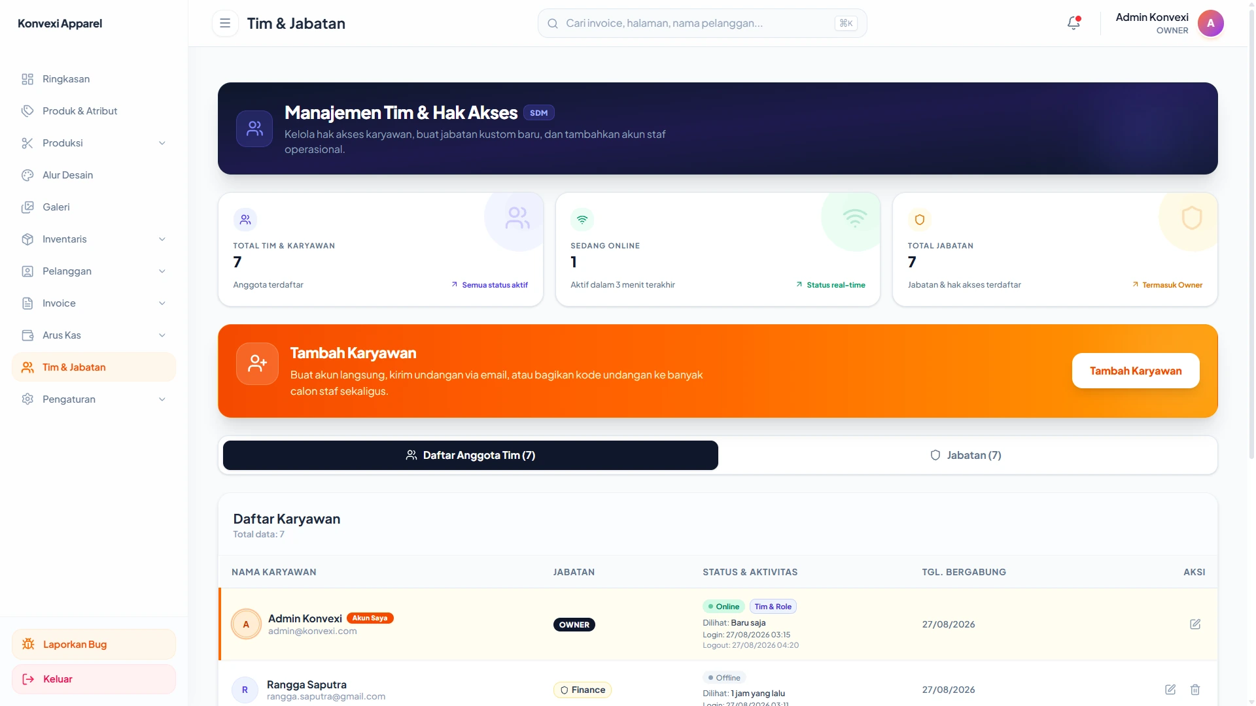Follow the Semua status aktif link
The width and height of the screenshot is (1256, 706).
click(x=489, y=285)
